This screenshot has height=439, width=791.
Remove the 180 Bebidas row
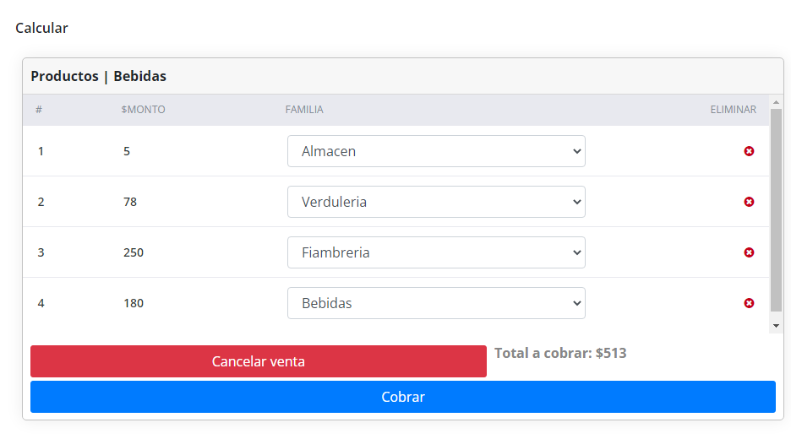tap(749, 303)
